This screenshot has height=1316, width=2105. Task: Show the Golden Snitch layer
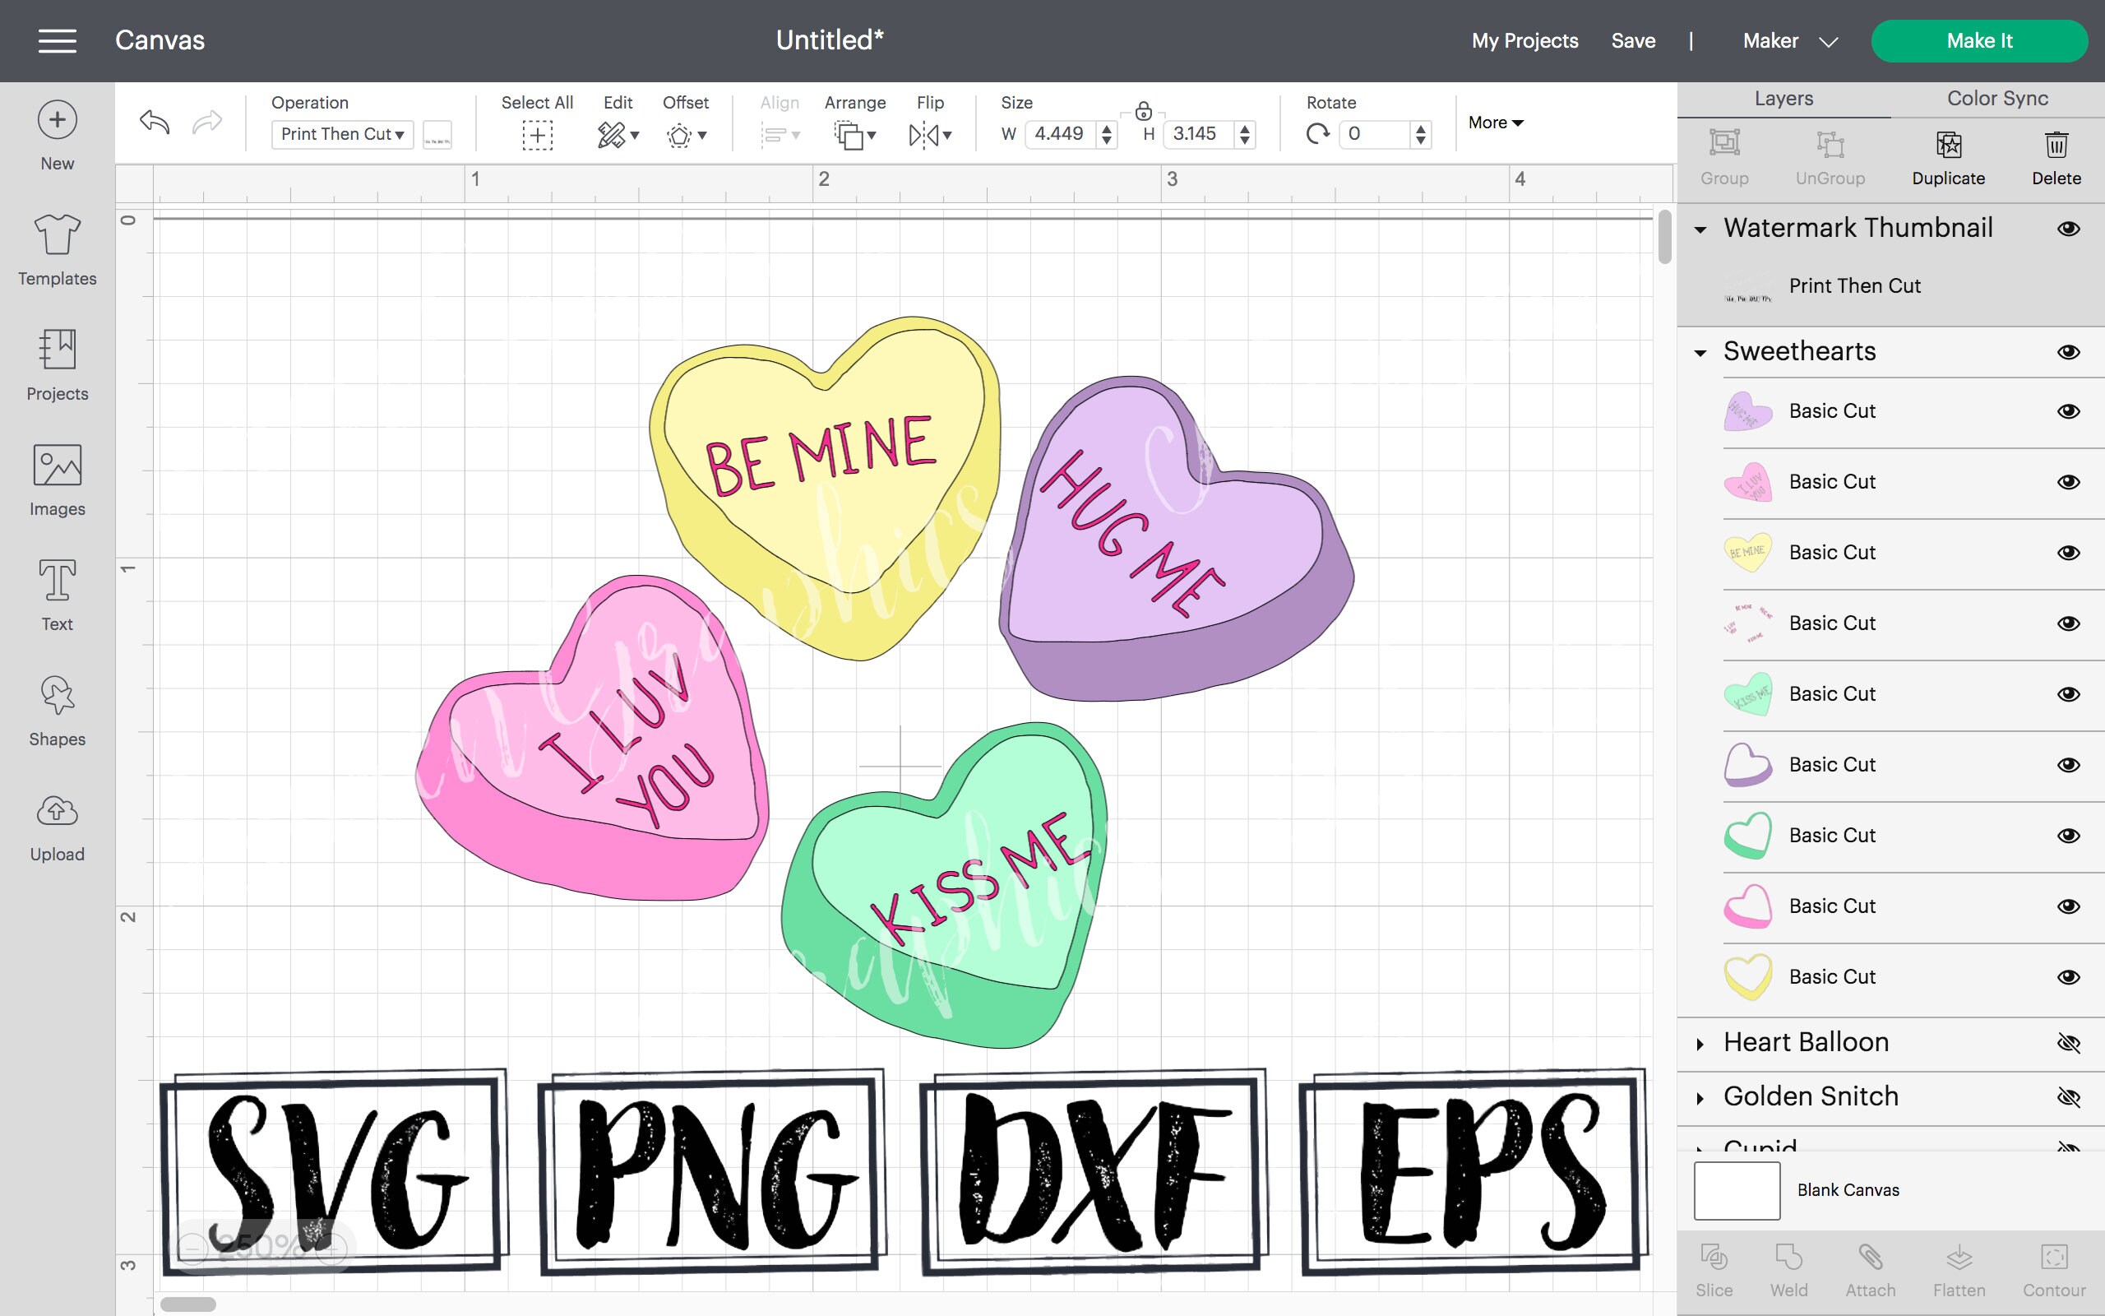coord(2070,1096)
